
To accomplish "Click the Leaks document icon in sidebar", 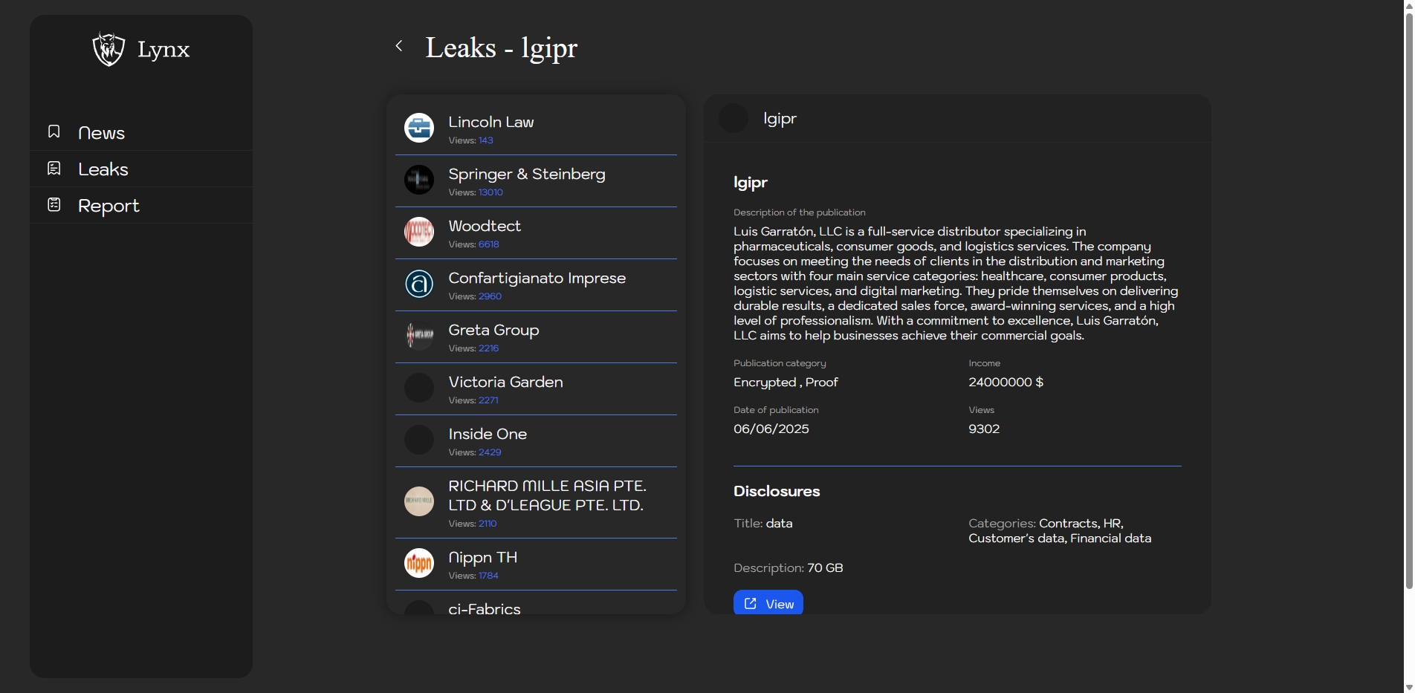I will point(54,169).
